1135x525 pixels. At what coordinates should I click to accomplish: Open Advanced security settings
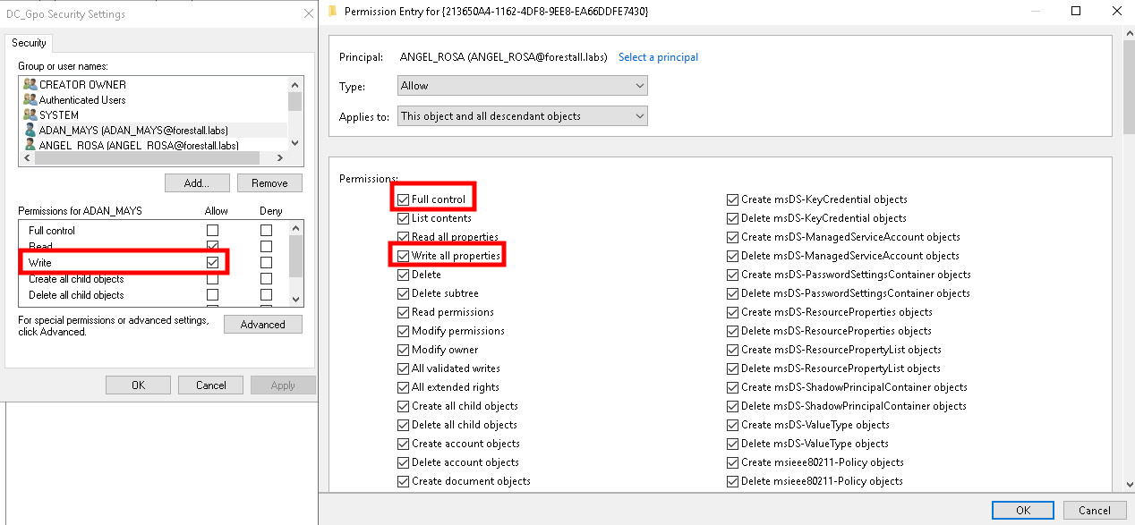pyautogui.click(x=262, y=325)
